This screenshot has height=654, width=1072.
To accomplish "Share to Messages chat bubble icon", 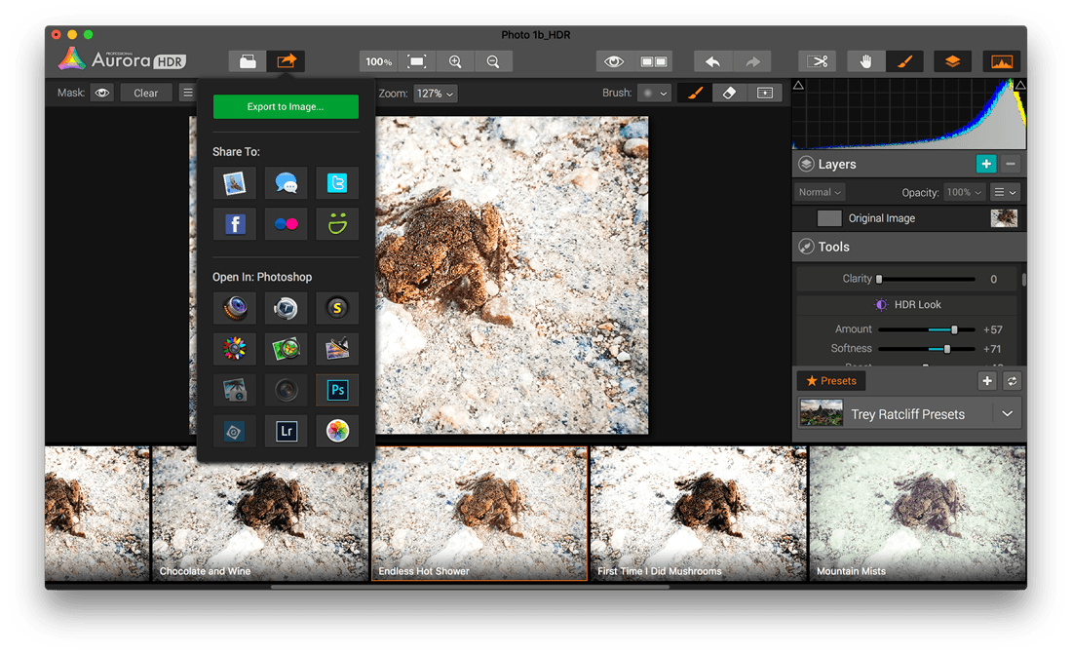I will pos(286,182).
